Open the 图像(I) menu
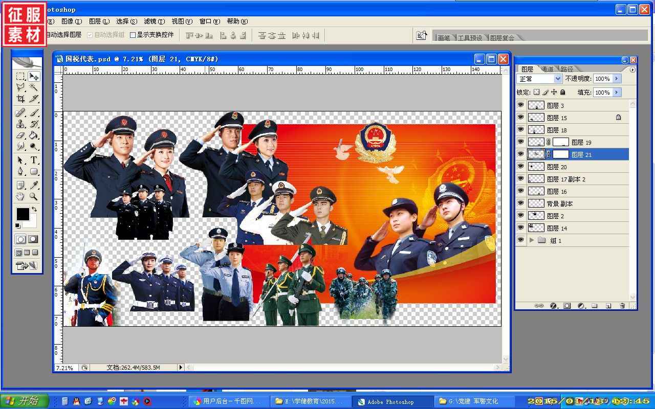 71,21
